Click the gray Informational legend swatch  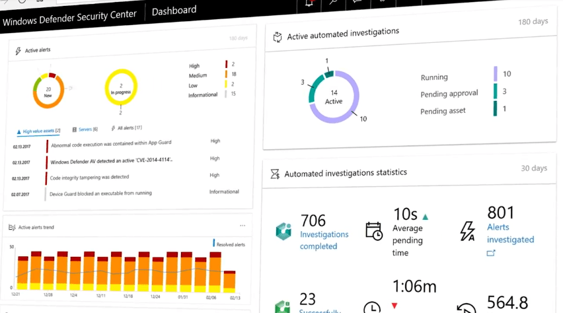[225, 94]
